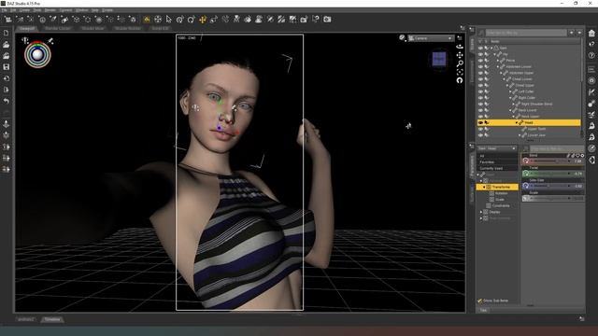Image resolution: width=598 pixels, height=336 pixels.
Task: Collapse the Hip node in the scene tree
Action: point(495,54)
